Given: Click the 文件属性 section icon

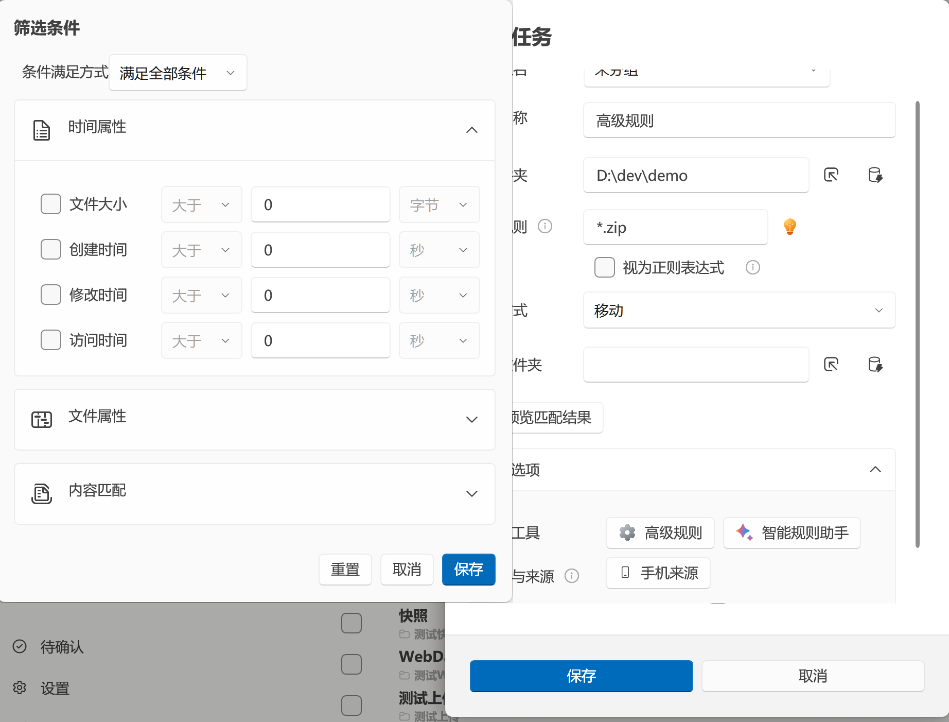Looking at the screenshot, I should [x=42, y=419].
